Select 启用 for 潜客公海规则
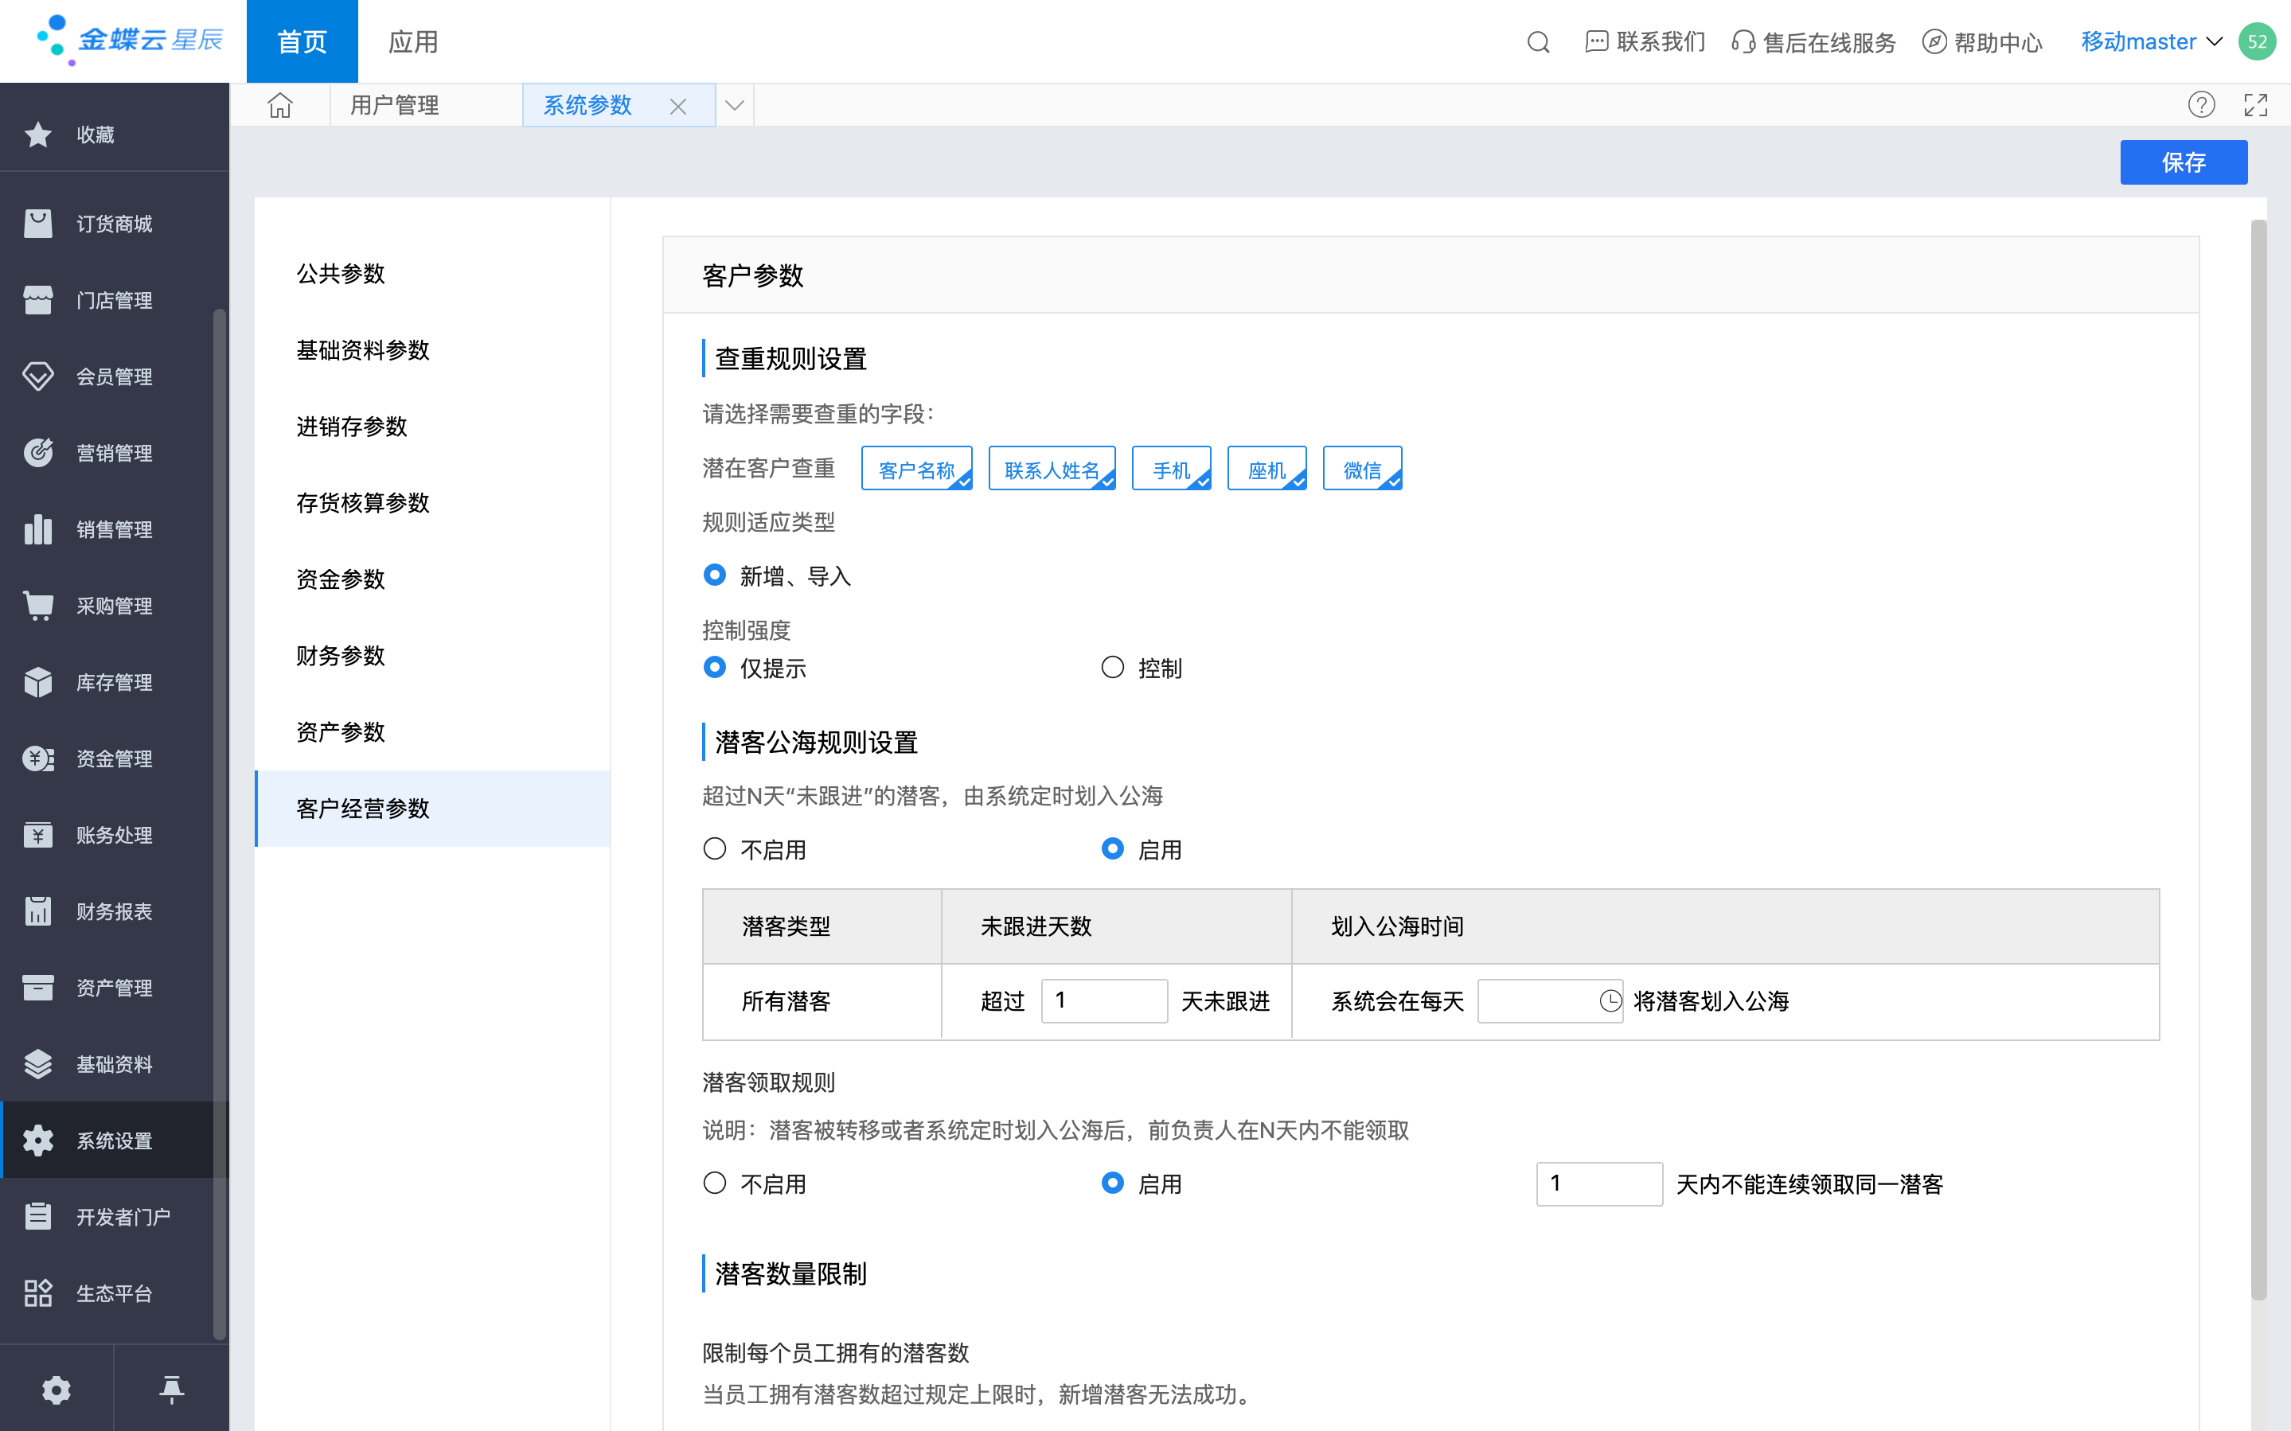The width and height of the screenshot is (2291, 1431). (1113, 849)
